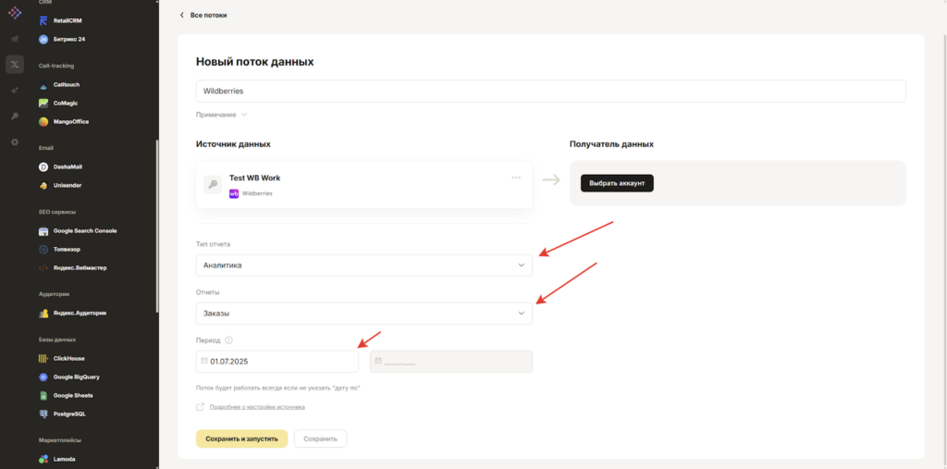Click the CoMagic icon
947x469 pixels.
[x=43, y=104]
